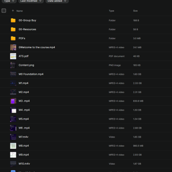172x172 pixels.
Task: Tick the select-all checkbox in the header
Action: (4, 11)
